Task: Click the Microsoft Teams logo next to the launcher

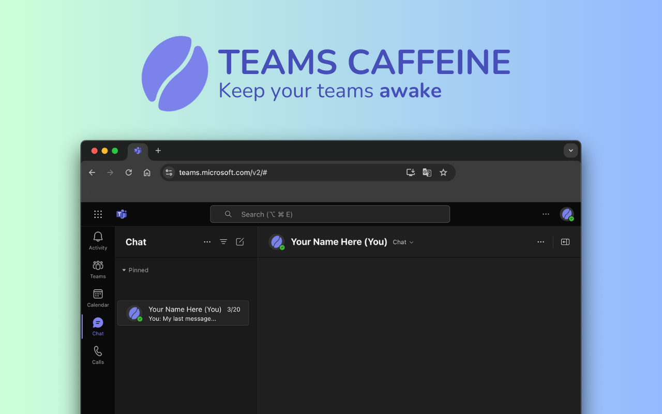Action: click(x=121, y=214)
